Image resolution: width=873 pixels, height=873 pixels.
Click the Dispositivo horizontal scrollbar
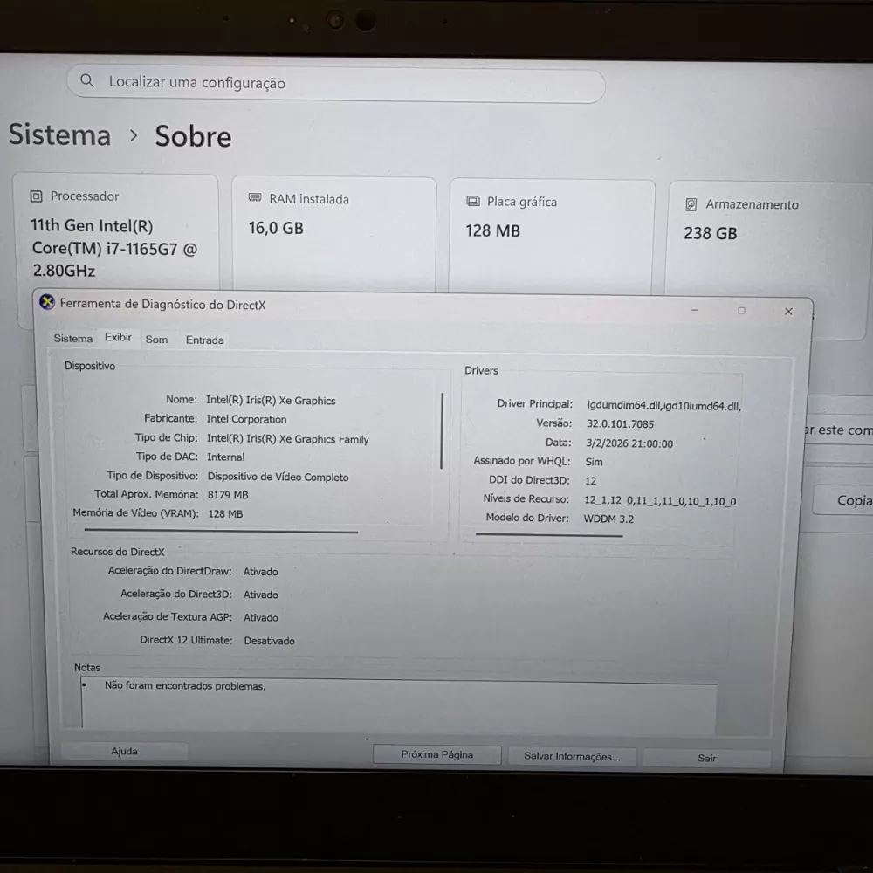coord(221,531)
